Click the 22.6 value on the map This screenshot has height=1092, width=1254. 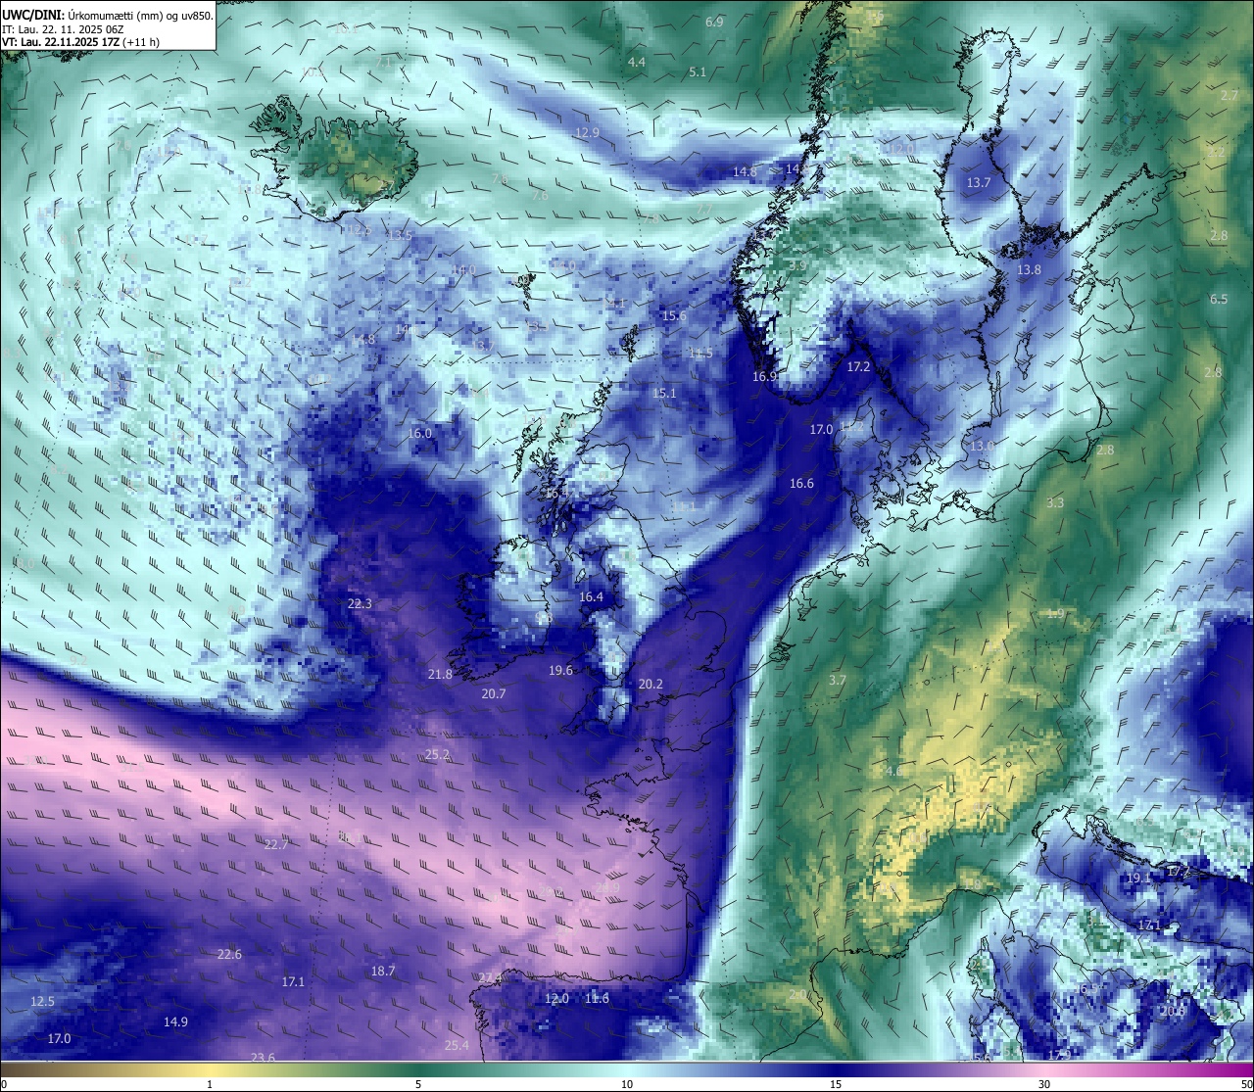tap(229, 954)
